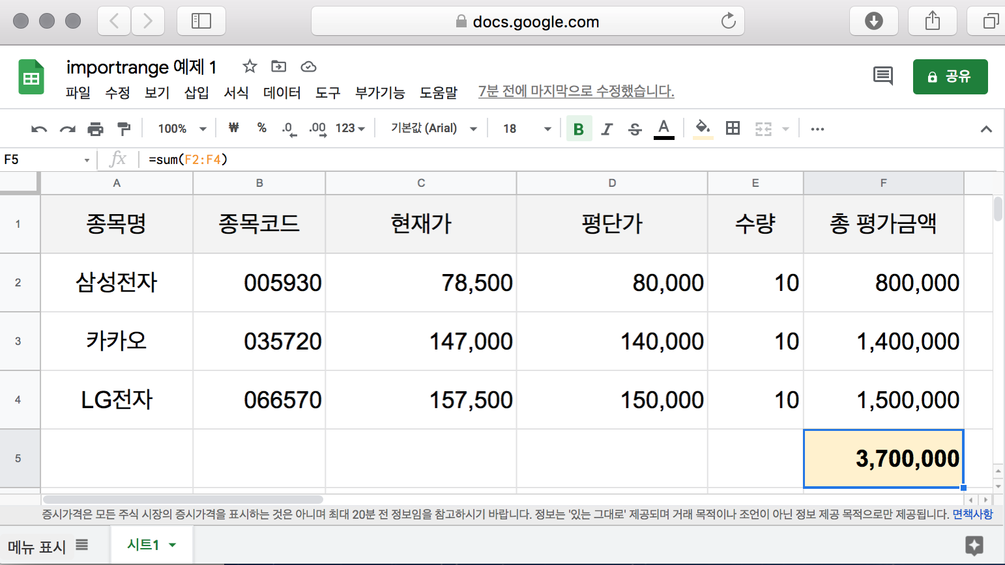Click Safari back navigation button
Screen dimensions: 1005x565
click(x=114, y=21)
